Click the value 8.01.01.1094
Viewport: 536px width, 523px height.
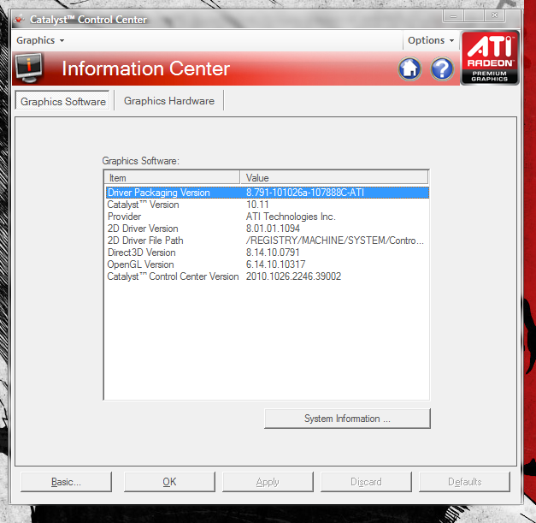pyautogui.click(x=273, y=229)
